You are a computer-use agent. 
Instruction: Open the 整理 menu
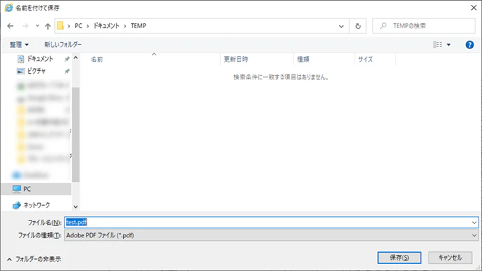19,45
